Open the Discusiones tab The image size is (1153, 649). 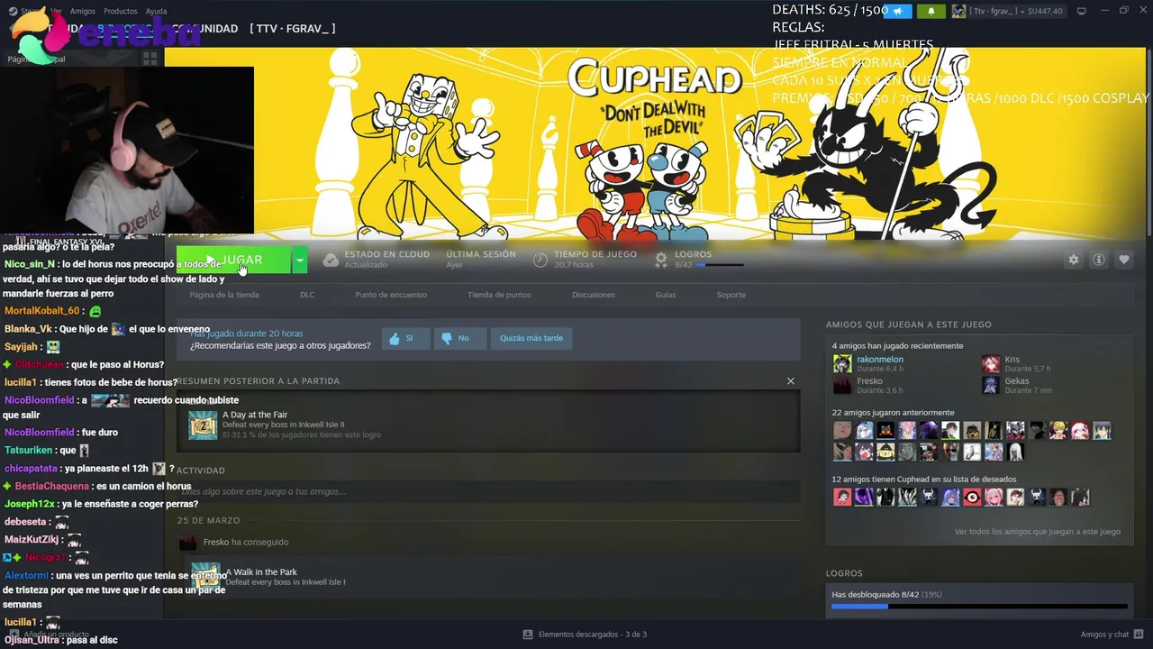(x=594, y=295)
